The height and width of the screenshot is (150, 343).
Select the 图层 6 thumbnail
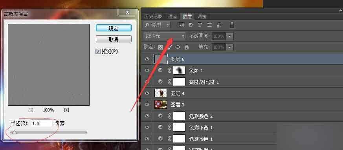tap(161, 59)
